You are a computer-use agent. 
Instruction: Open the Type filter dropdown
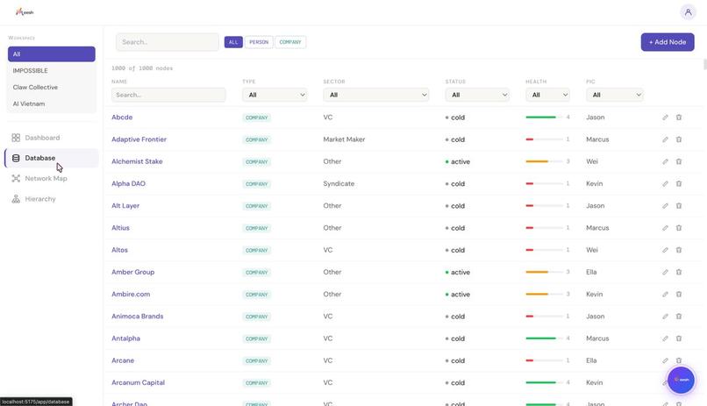point(275,95)
